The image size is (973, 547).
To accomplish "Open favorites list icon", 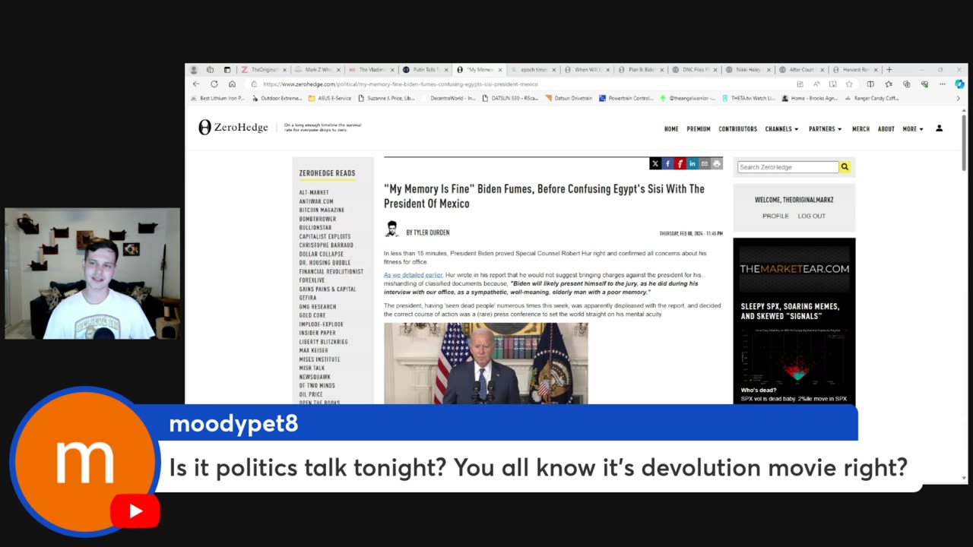I will click(x=889, y=84).
